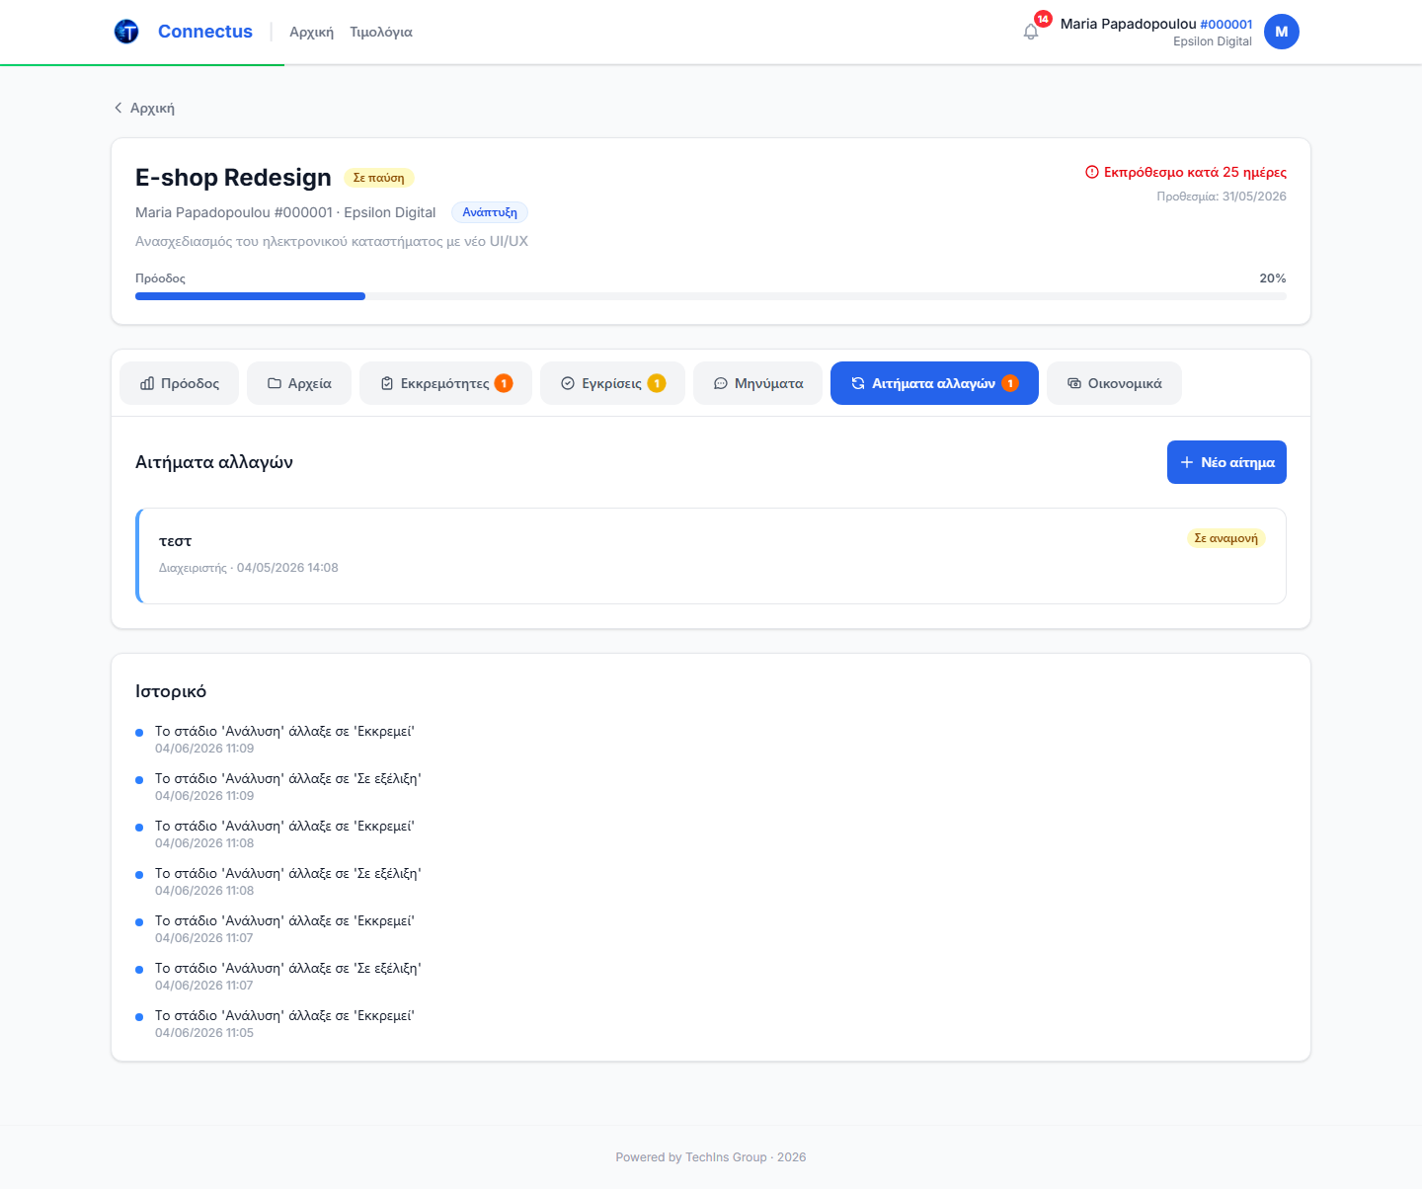Click the Connectus logo icon
Image resolution: width=1422 pixels, height=1189 pixels.
[x=126, y=32]
